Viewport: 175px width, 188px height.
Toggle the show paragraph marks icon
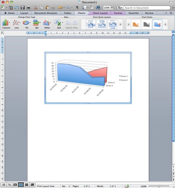click(77, 7)
